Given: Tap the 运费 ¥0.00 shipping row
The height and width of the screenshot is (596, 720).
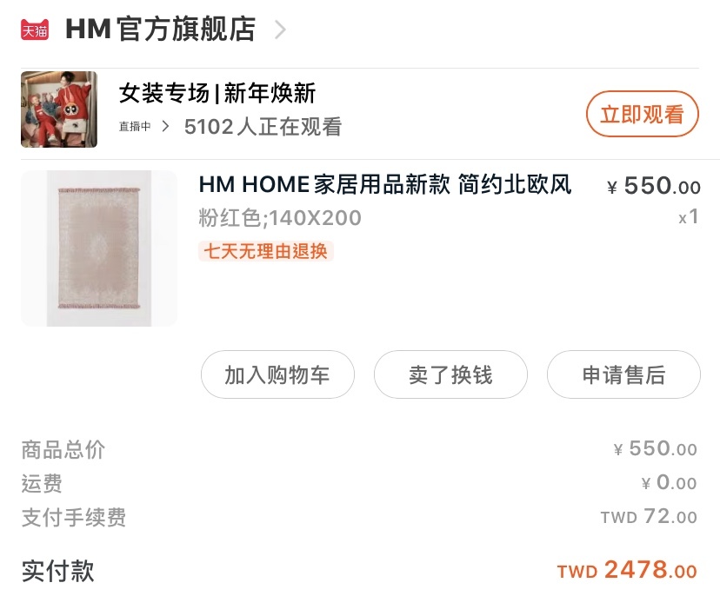Looking at the screenshot, I should pos(359,483).
